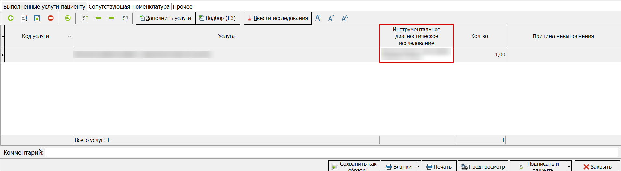
Task: Click the green plus add-row icon
Action: (x=11, y=18)
